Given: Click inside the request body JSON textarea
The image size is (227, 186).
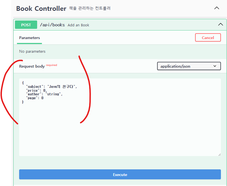Looking at the screenshot, I should pyautogui.click(x=120, y=117).
